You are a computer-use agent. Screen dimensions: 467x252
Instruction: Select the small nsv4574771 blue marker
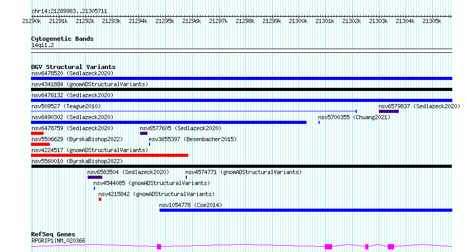point(186,177)
